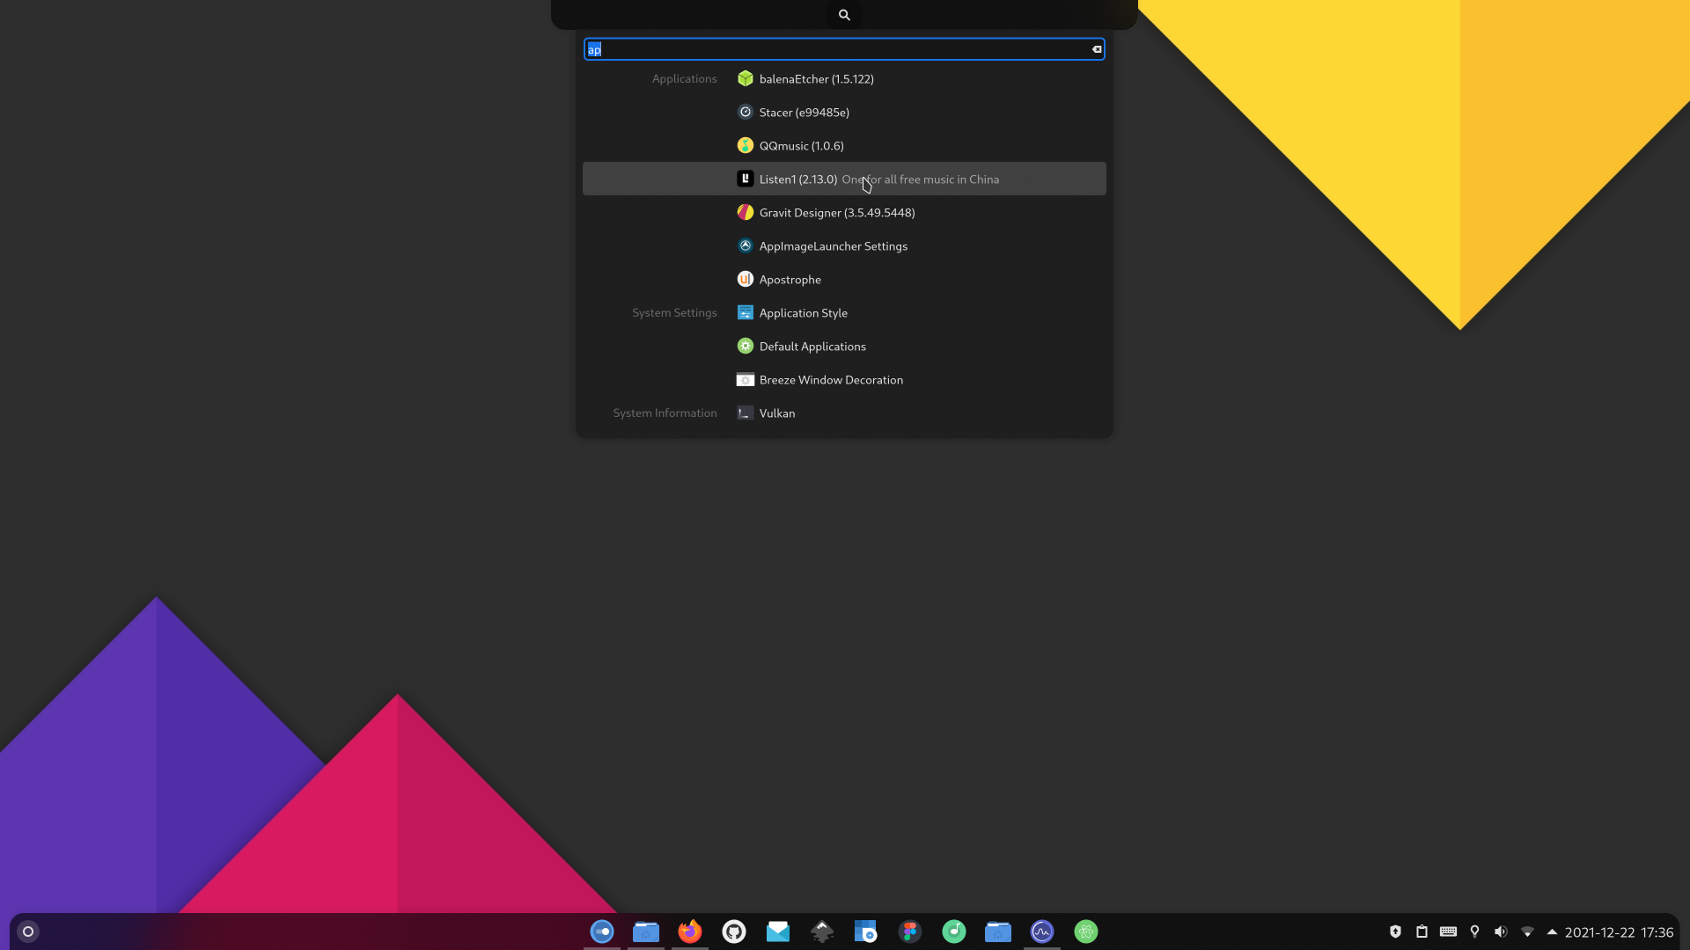
Task: Open the clock showing 2021-12-22 17:36
Action: pos(1619,932)
